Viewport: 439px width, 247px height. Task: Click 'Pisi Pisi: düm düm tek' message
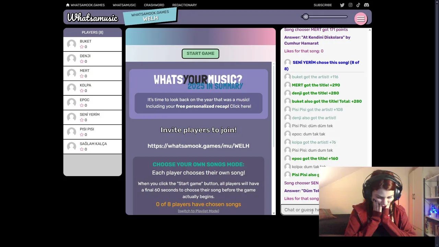click(x=312, y=126)
